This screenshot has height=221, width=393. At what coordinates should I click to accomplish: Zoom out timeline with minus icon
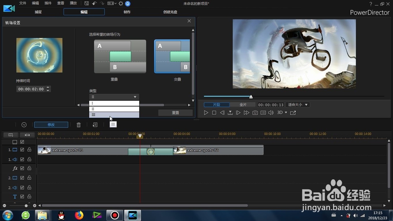[x=4, y=205]
